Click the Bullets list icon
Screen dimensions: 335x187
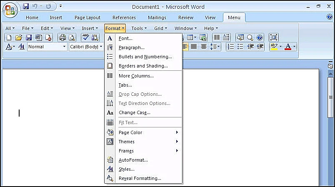240,47
